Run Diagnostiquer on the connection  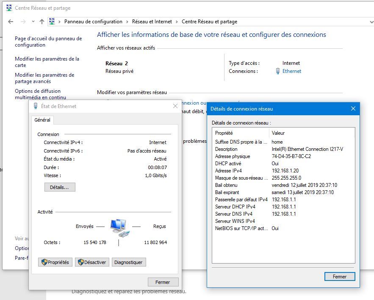[x=129, y=262]
